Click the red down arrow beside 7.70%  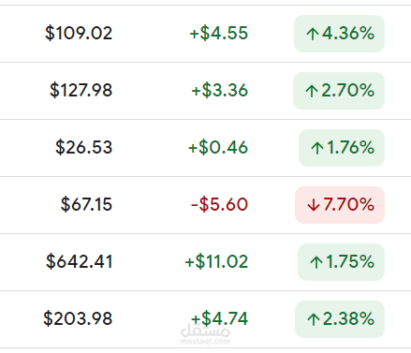pyautogui.click(x=314, y=205)
